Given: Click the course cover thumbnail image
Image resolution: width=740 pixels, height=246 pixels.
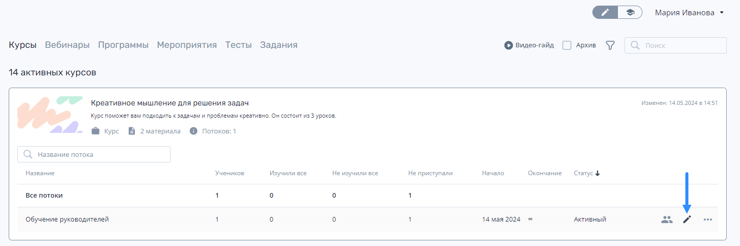Looking at the screenshot, I should click(x=50, y=115).
